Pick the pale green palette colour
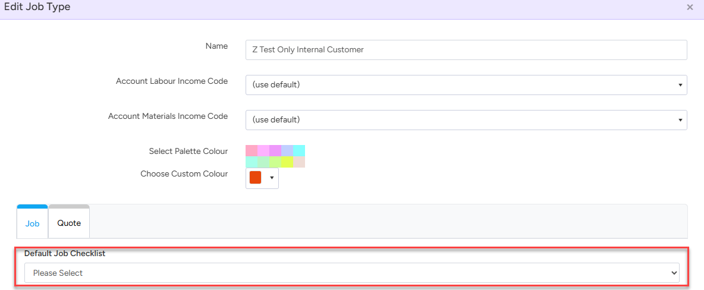 click(263, 162)
